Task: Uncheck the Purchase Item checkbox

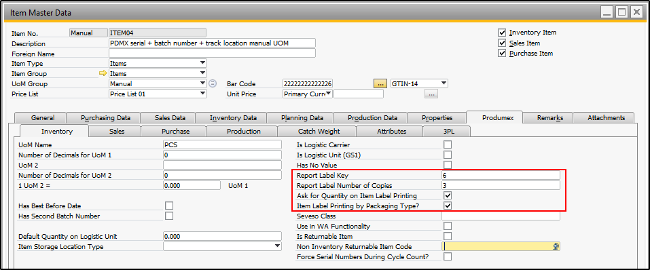Action: point(502,53)
